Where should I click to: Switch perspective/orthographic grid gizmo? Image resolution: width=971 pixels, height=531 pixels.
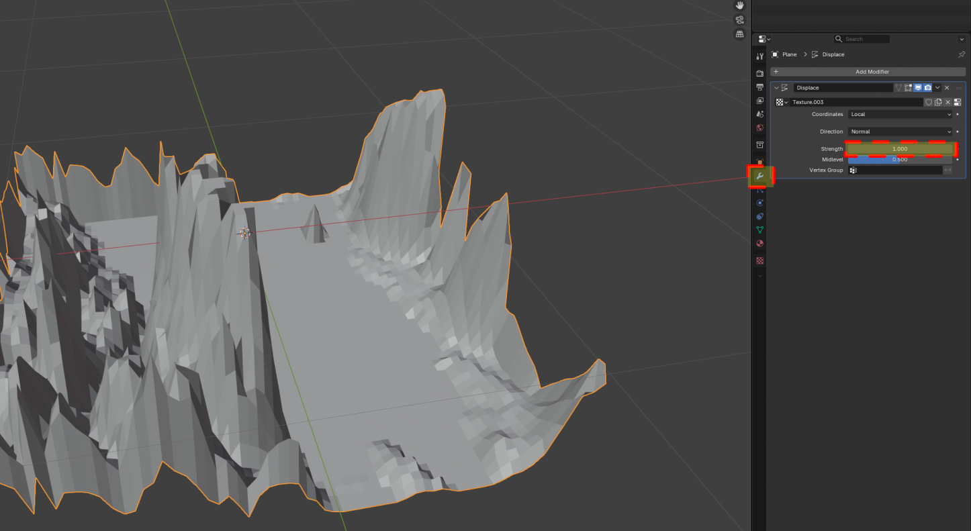(x=739, y=34)
